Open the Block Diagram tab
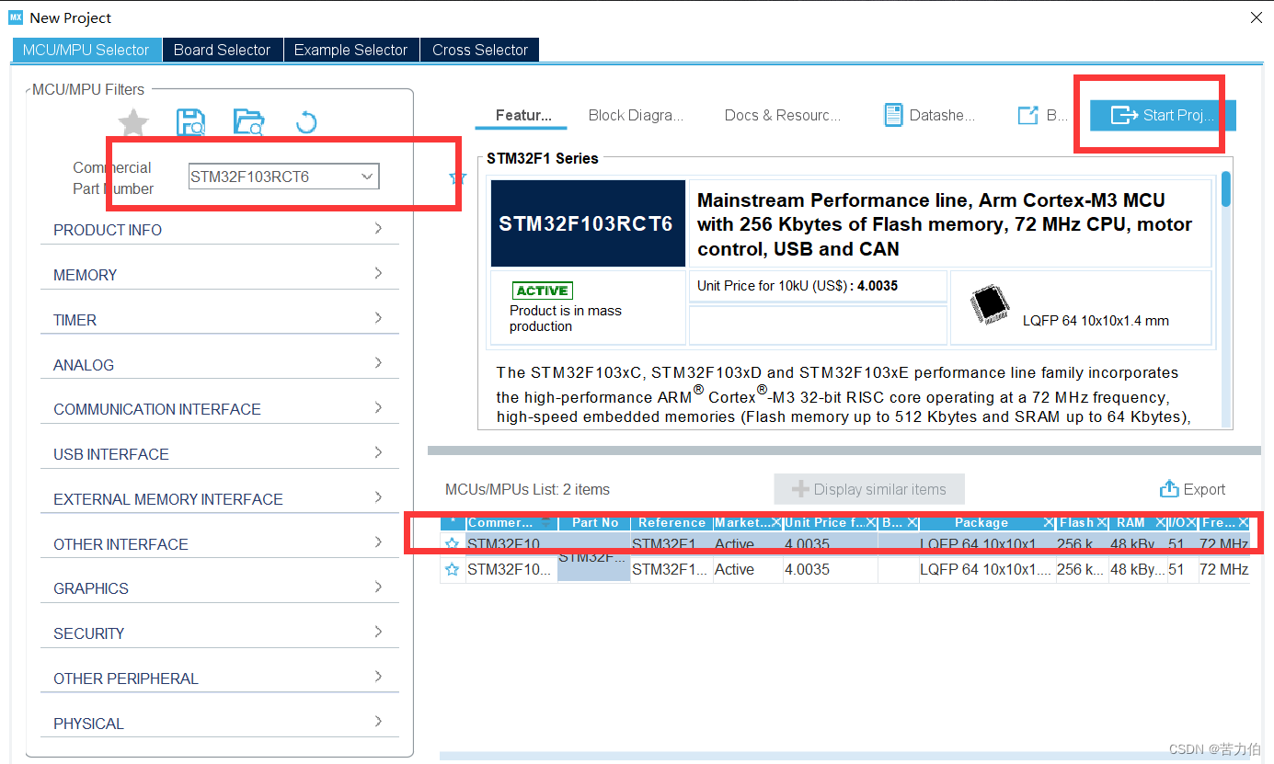 click(x=637, y=115)
